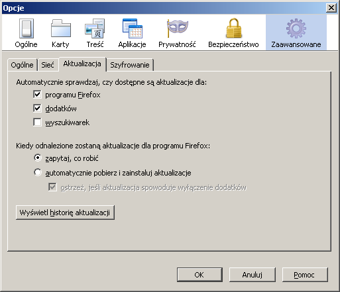This screenshot has height=292, width=340.
Task: Open the Ogólne light switch icon panel
Action: tap(26, 33)
